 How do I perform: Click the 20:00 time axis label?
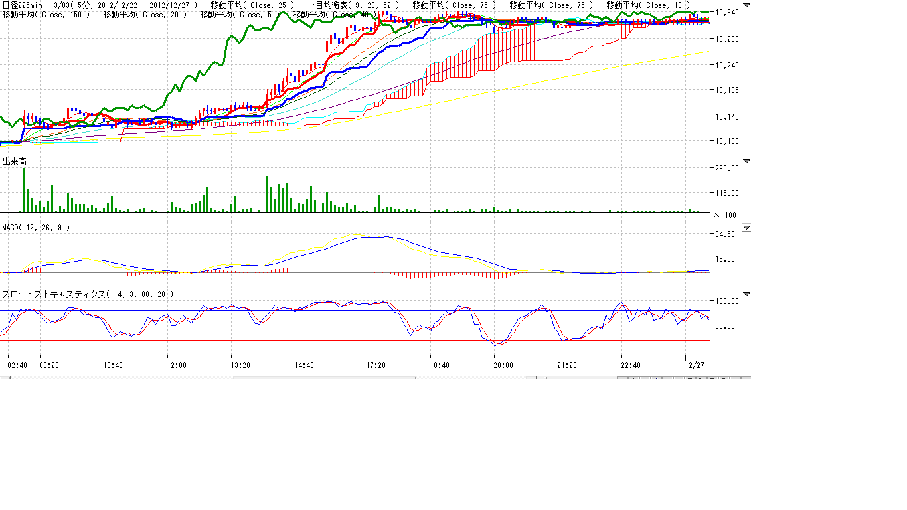pos(503,365)
